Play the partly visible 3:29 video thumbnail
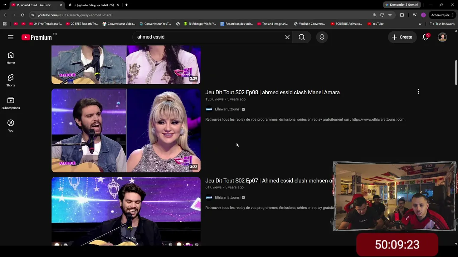 (x=126, y=65)
